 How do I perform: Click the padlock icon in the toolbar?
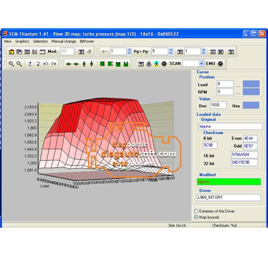(149, 64)
